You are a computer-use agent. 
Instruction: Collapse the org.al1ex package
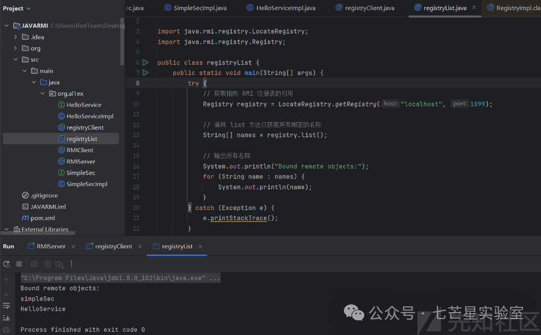[43, 94]
